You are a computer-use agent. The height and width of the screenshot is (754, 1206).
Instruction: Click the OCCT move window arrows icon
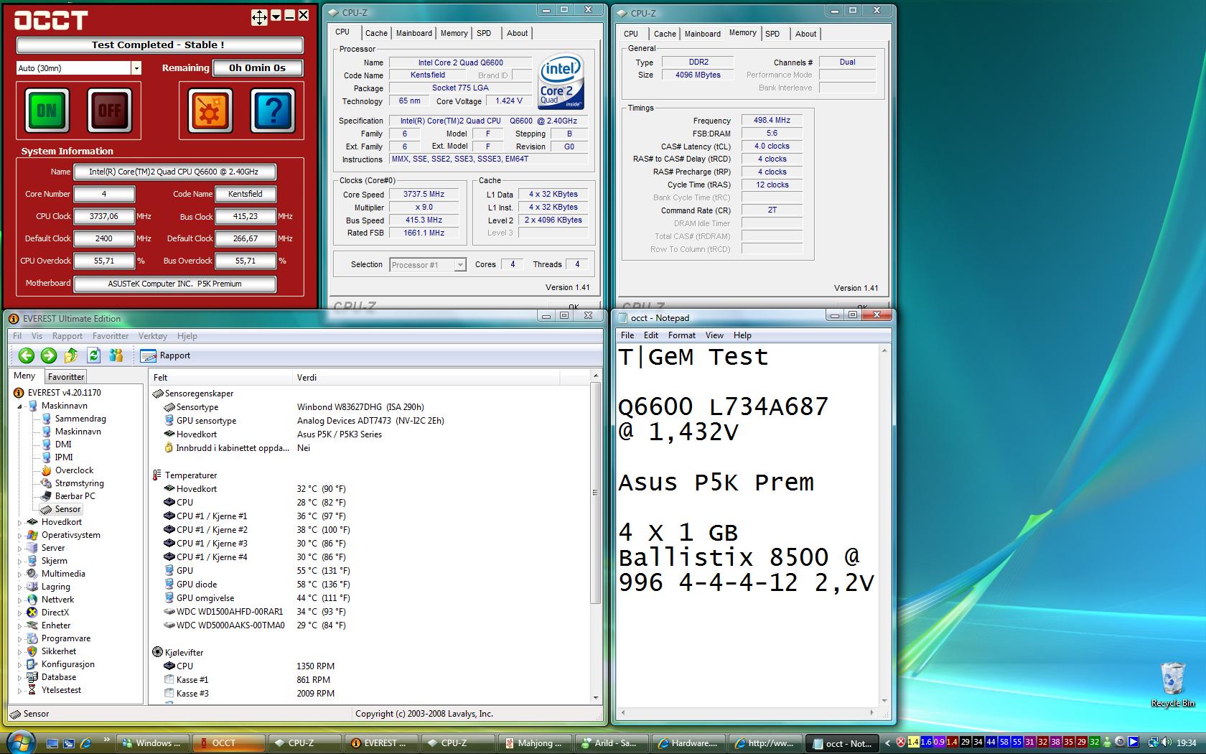(x=259, y=17)
